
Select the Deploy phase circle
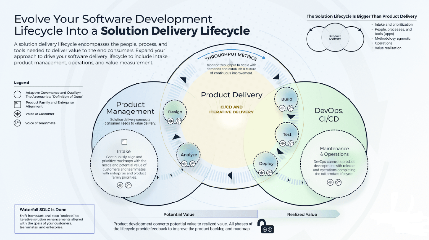(x=266, y=164)
